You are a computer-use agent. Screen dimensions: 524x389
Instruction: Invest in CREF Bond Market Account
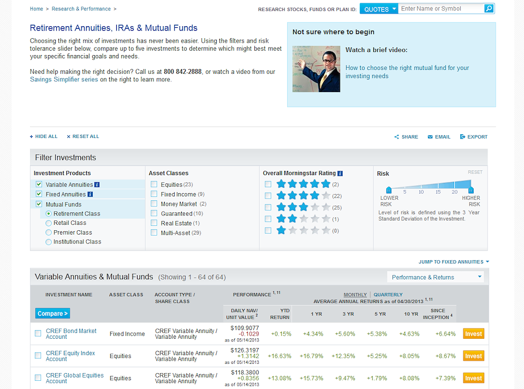(x=474, y=333)
